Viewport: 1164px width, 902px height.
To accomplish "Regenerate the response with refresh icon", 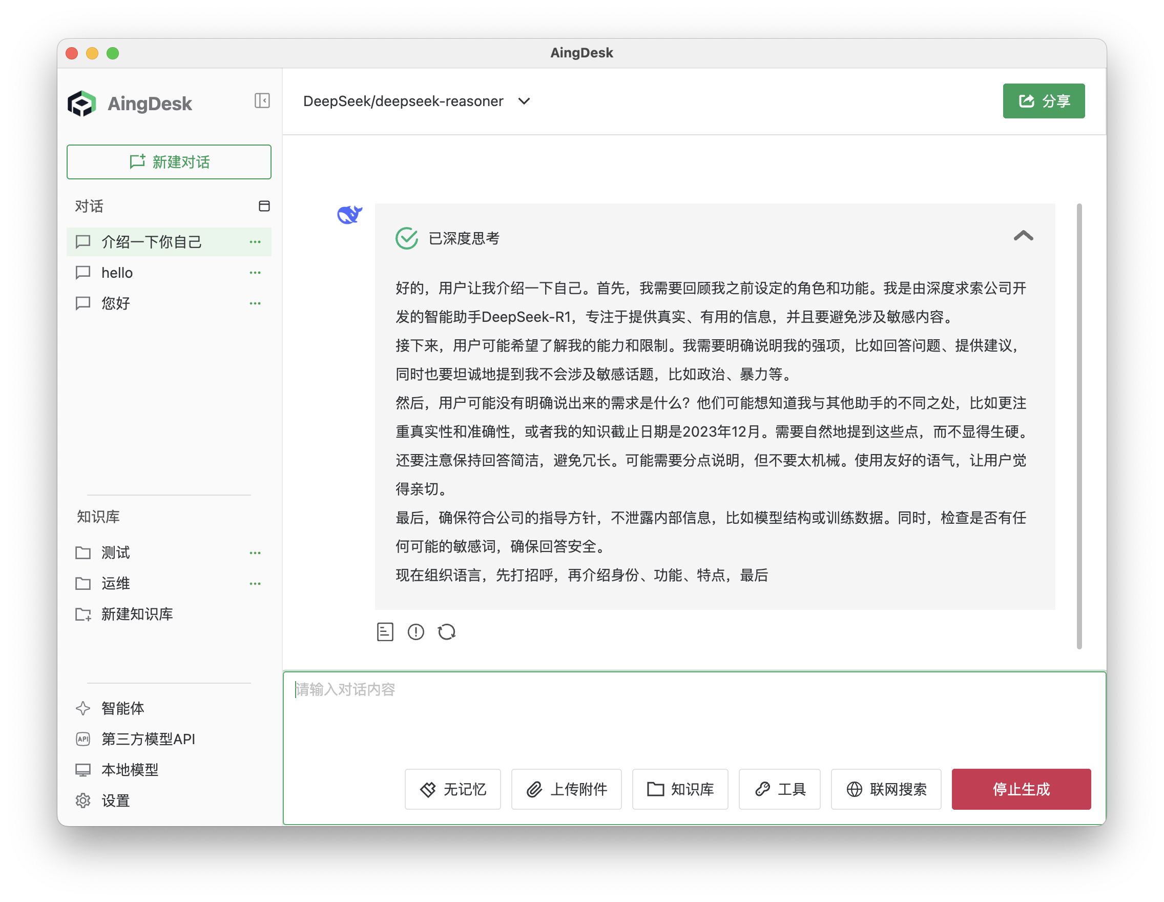I will click(447, 632).
